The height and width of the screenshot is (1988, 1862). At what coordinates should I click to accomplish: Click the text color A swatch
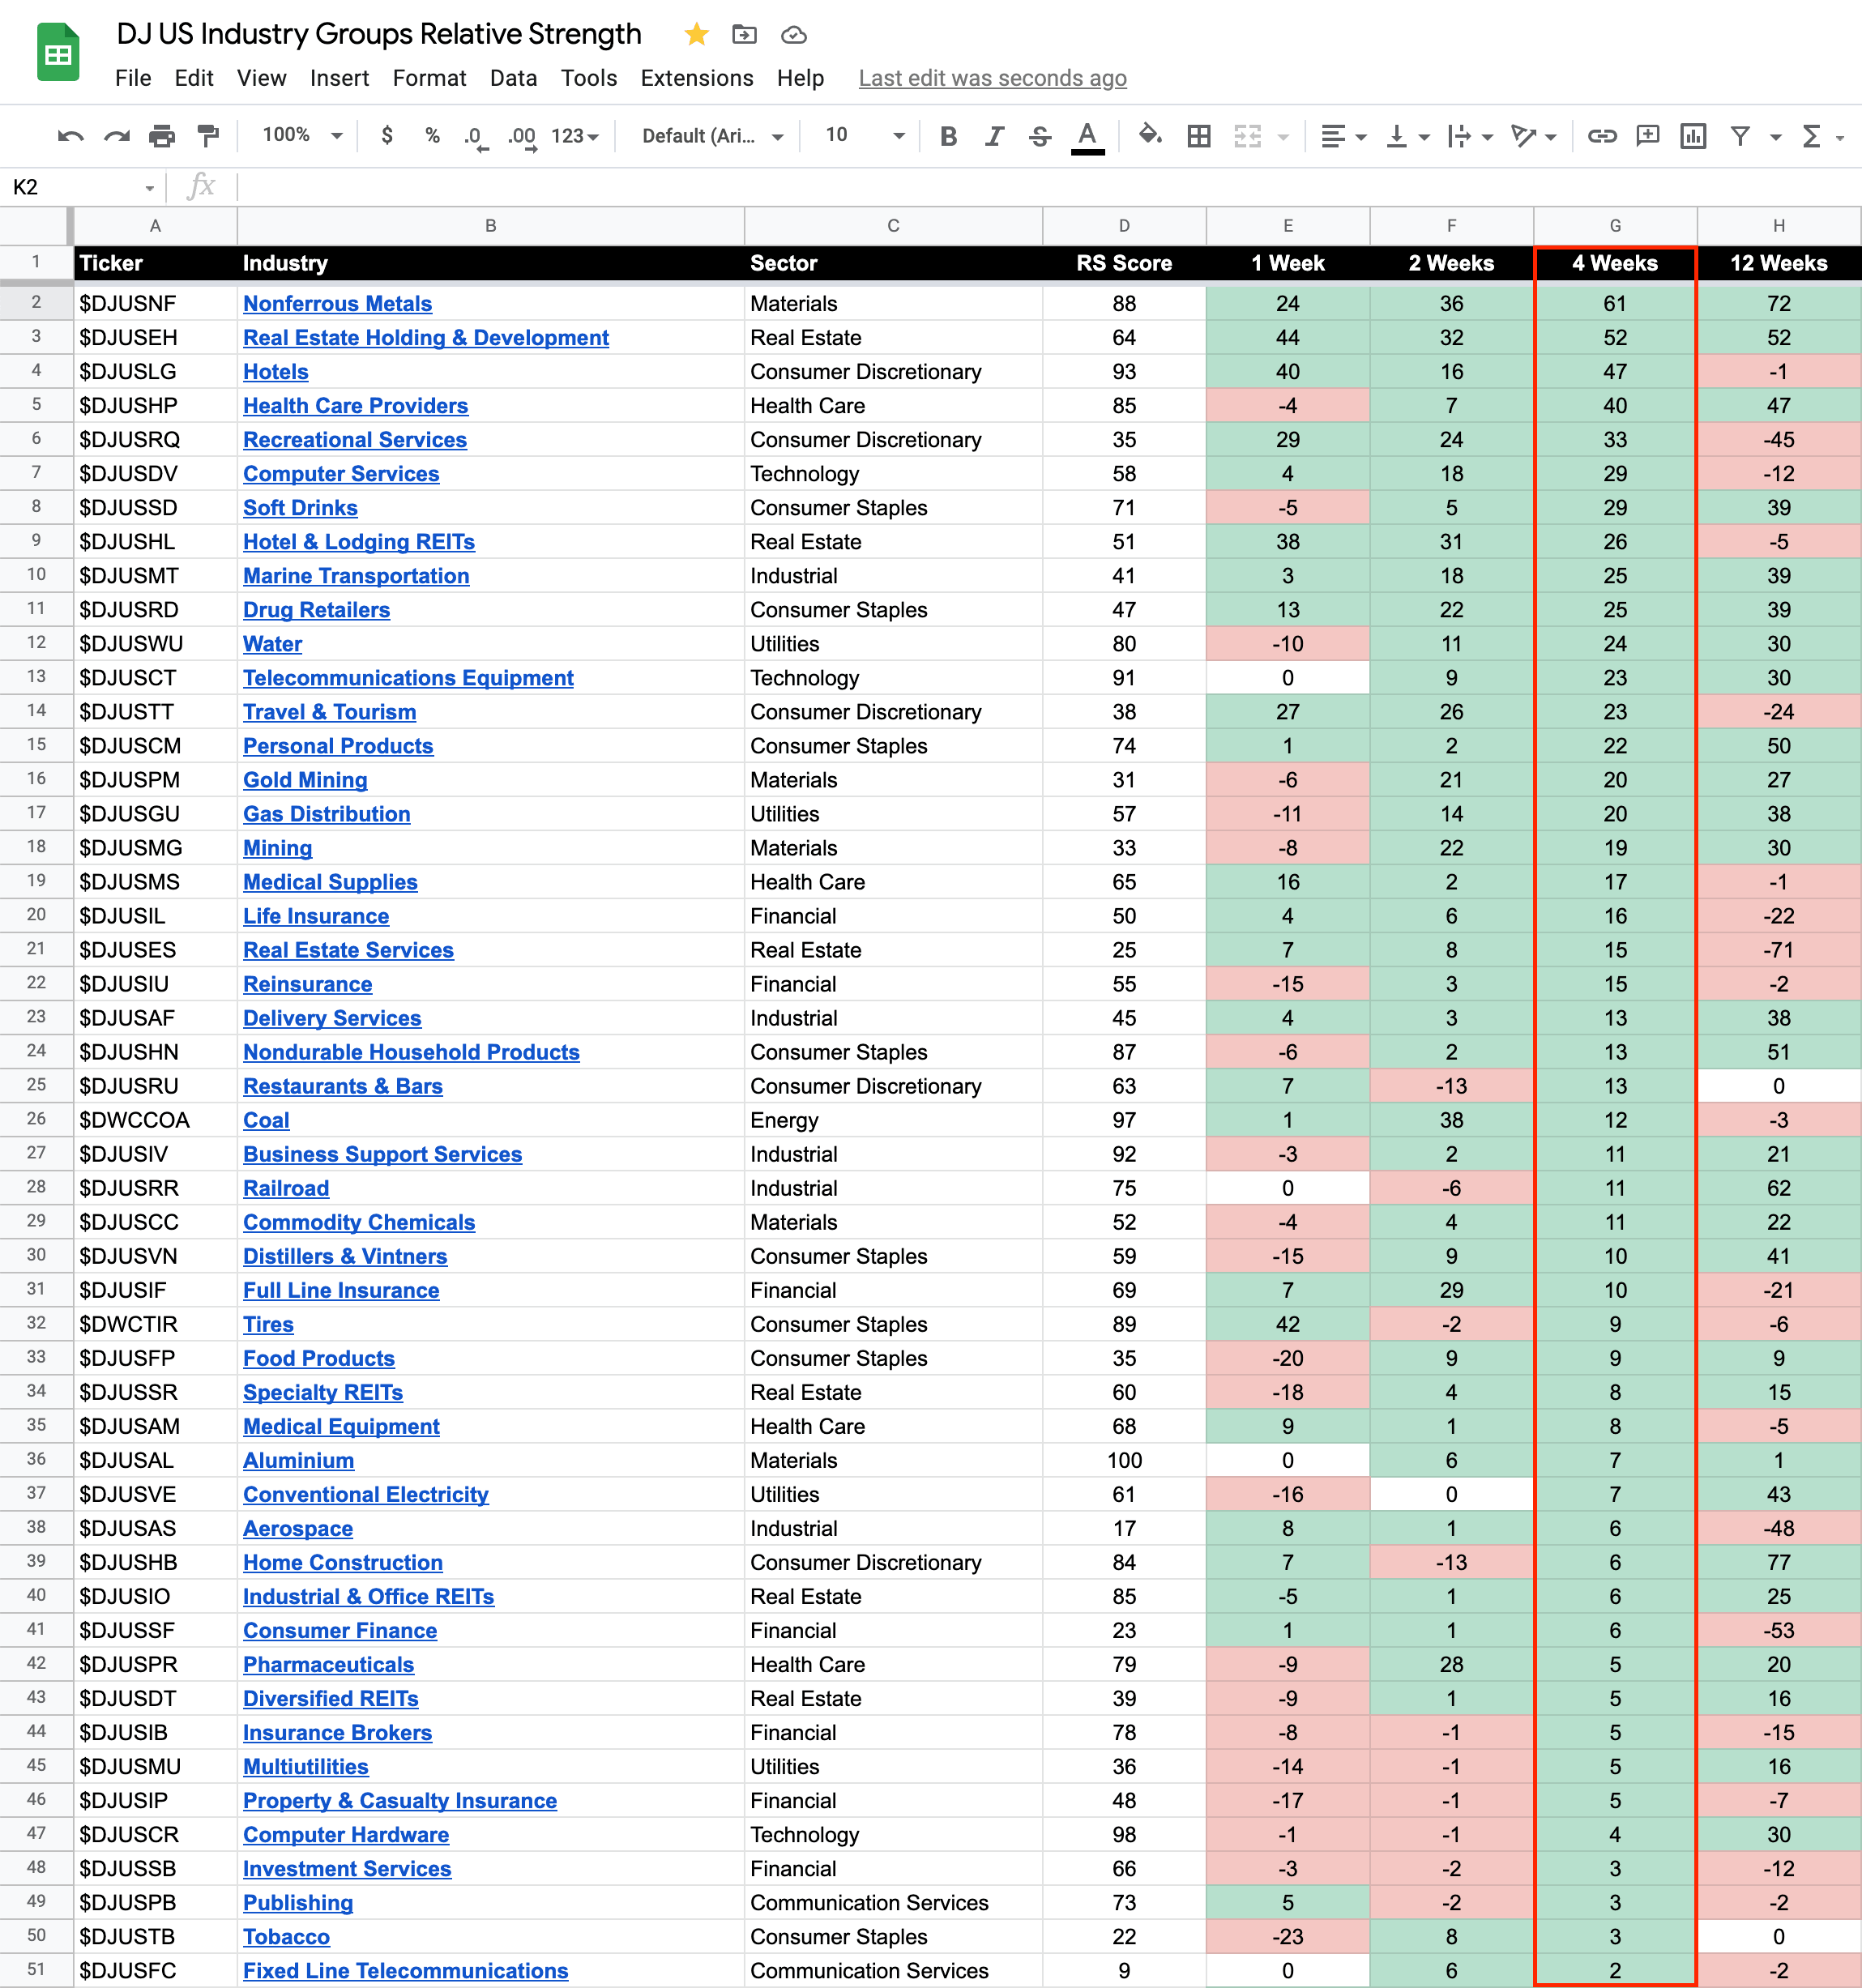[1087, 136]
